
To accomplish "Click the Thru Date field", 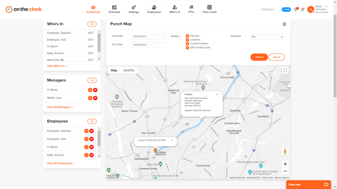I will (x=148, y=45).
